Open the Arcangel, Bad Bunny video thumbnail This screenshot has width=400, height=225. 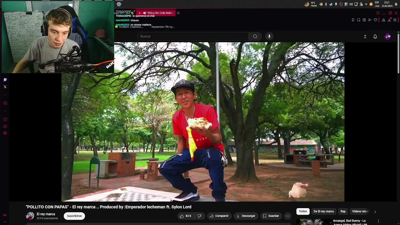click(314, 222)
